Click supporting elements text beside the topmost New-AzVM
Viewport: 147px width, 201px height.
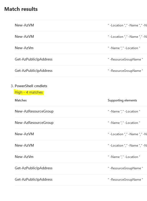[x=127, y=25]
